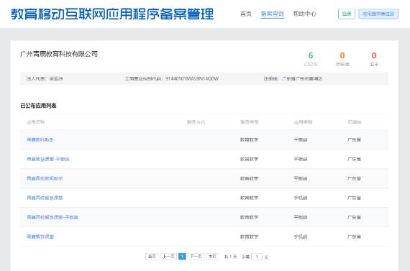The image size is (410, 271).
Task: Open the last row 青鹿智慧课堂 link
Action: (40, 236)
